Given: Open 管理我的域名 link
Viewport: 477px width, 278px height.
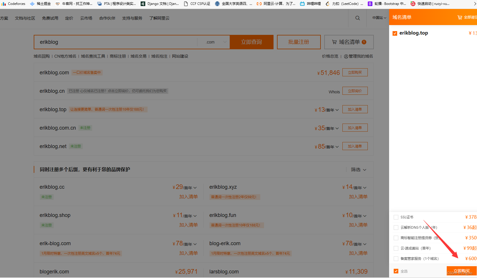Looking at the screenshot, I should [x=358, y=56].
